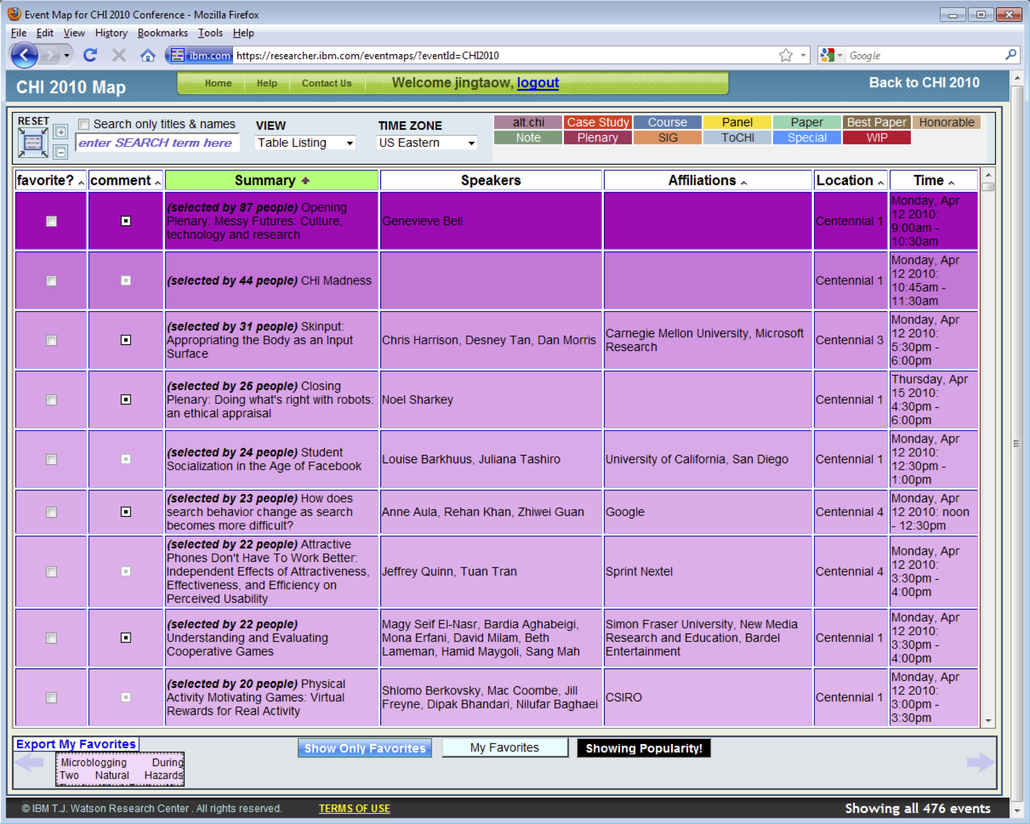Click the search magnifier icon

point(1011,55)
